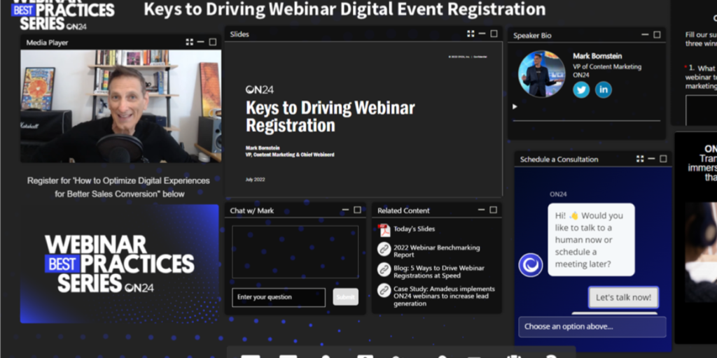Click the chatbot avatar icon

(x=531, y=265)
